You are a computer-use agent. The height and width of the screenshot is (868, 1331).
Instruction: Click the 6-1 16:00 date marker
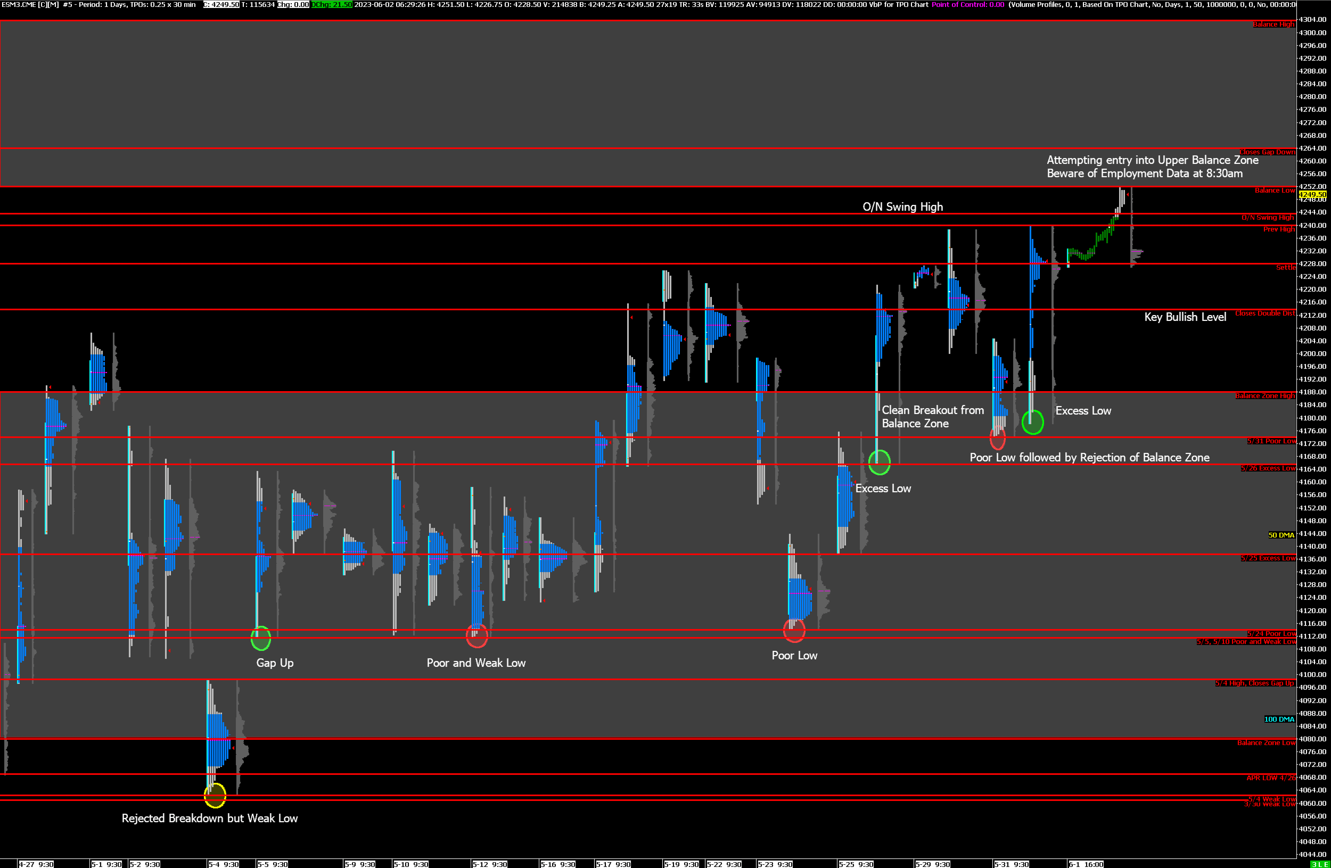1086,864
